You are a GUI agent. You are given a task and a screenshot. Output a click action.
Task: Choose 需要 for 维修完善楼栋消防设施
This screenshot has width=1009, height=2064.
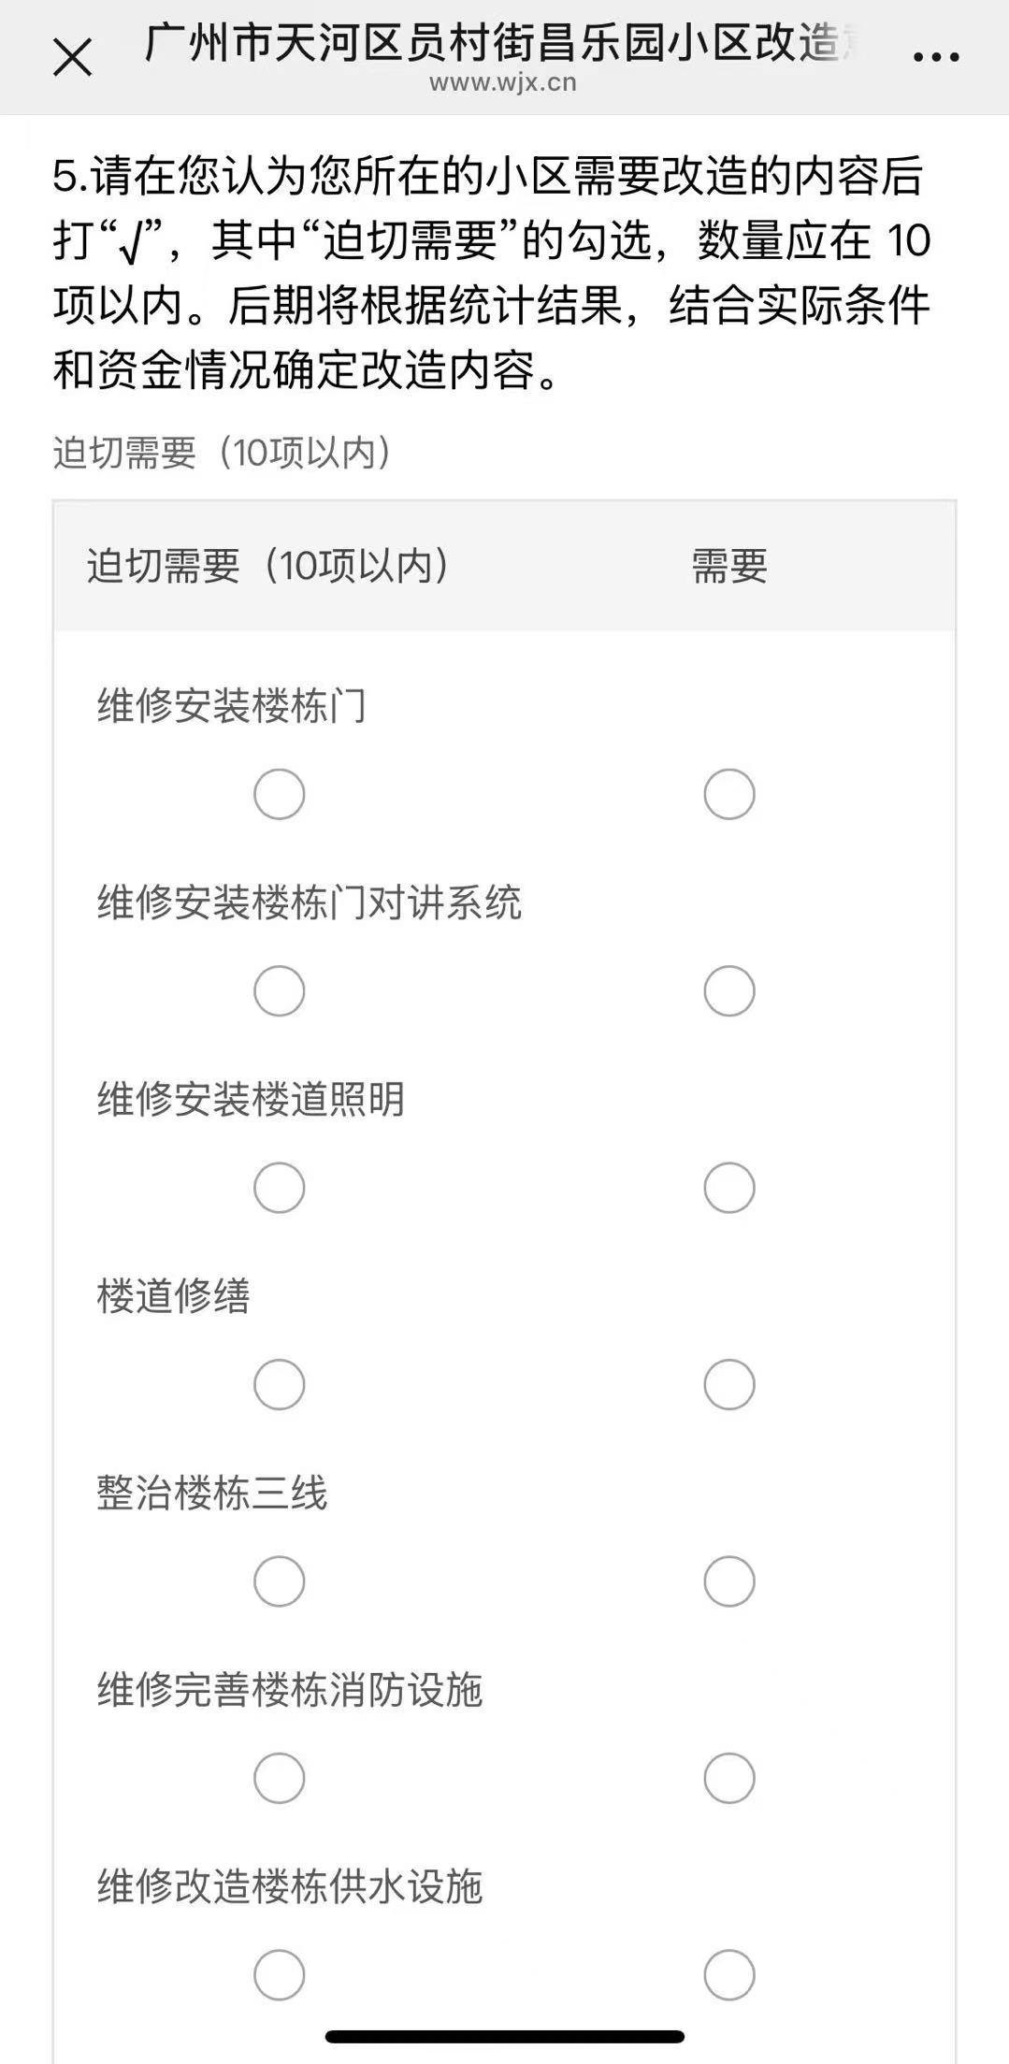pyautogui.click(x=729, y=1778)
